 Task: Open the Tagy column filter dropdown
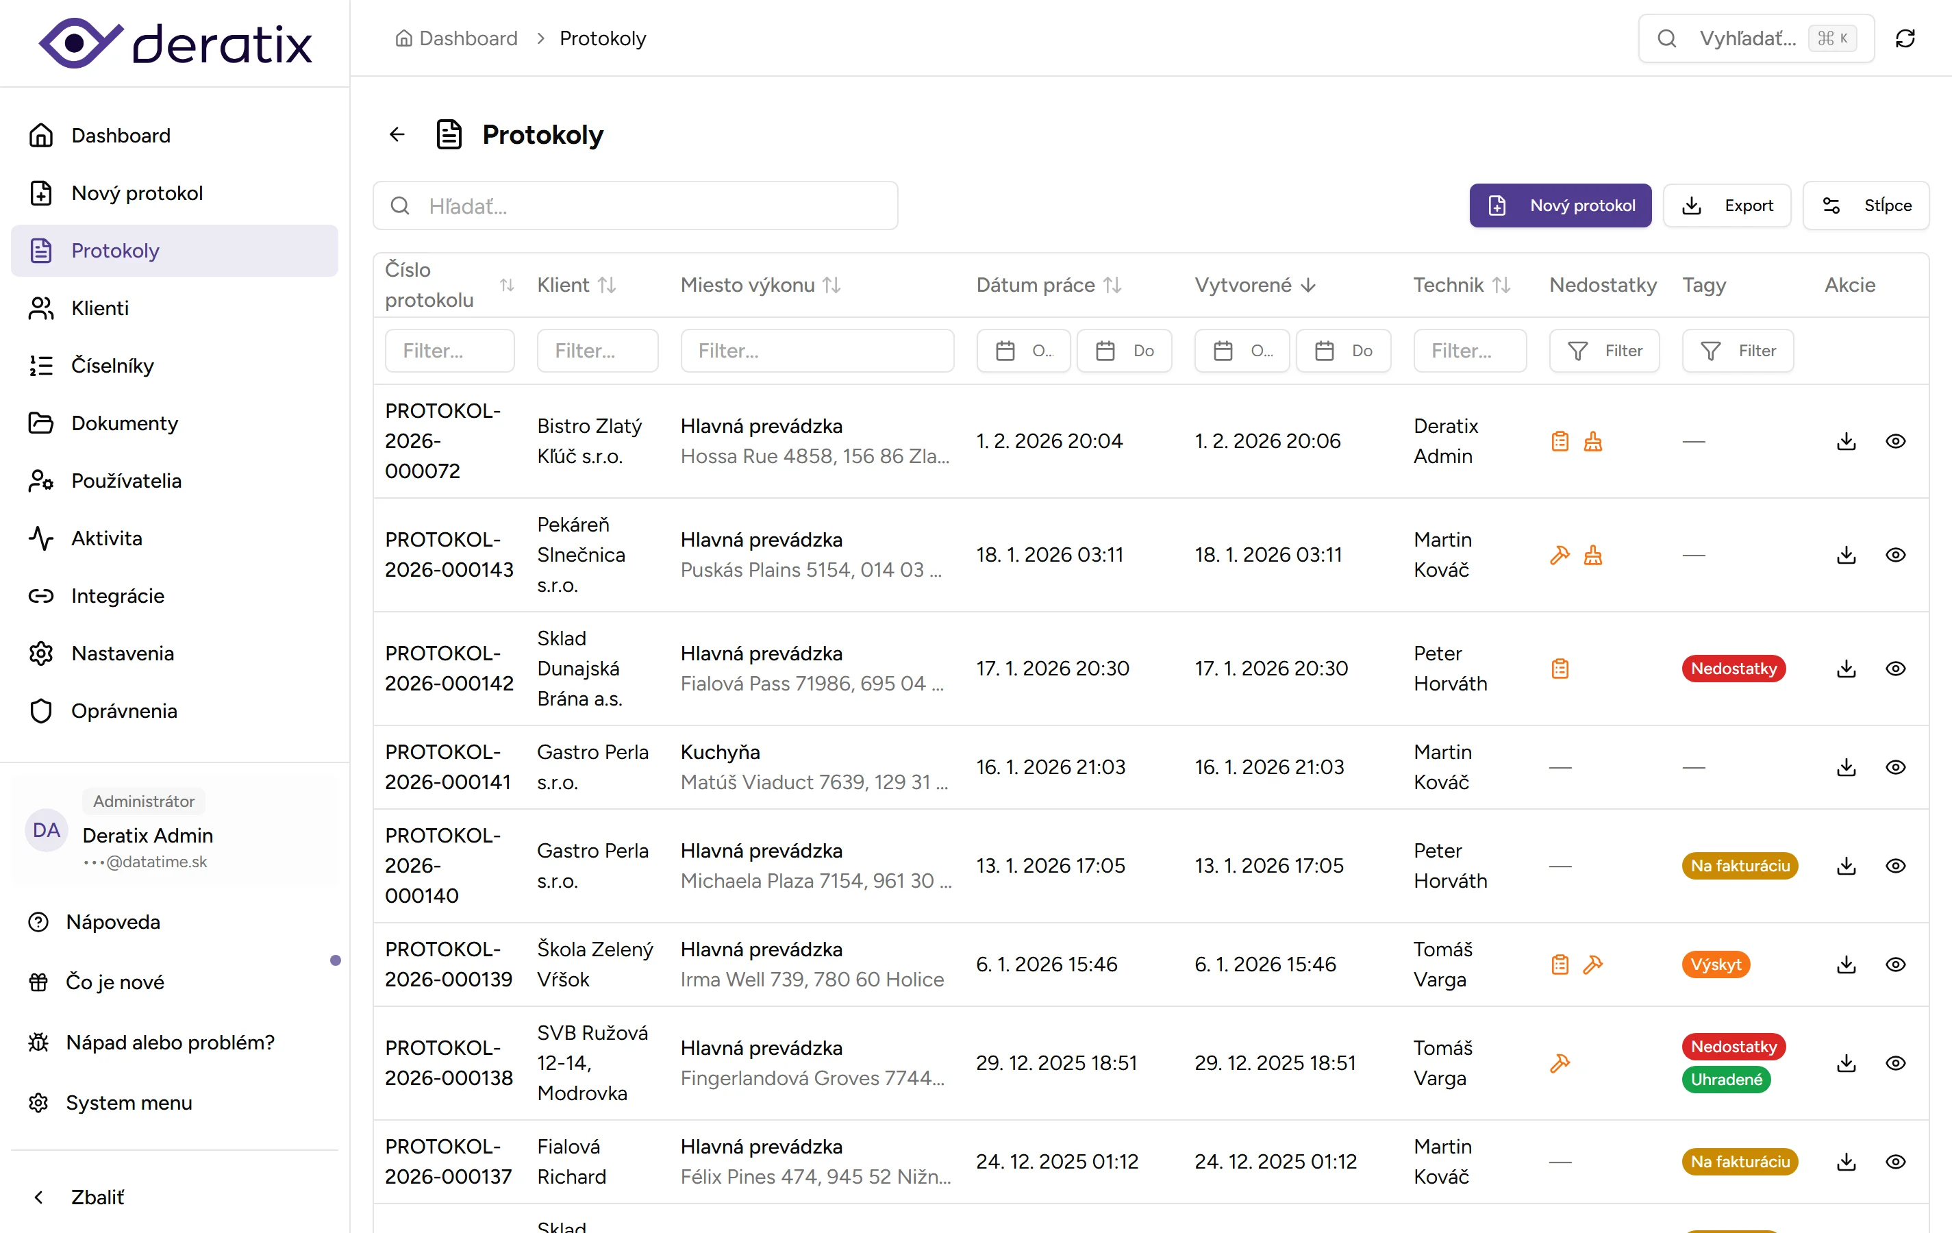point(1737,351)
